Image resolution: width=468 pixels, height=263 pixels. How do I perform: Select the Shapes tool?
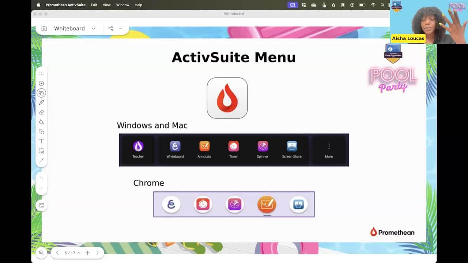coord(41,131)
